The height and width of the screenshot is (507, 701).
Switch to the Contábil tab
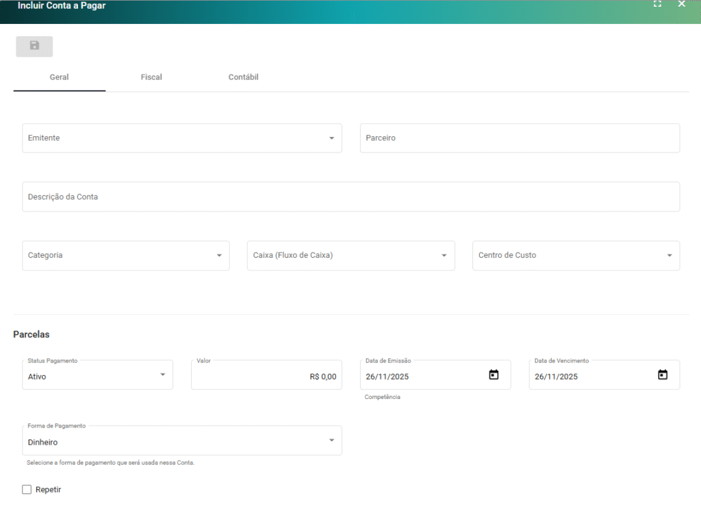pyautogui.click(x=243, y=77)
